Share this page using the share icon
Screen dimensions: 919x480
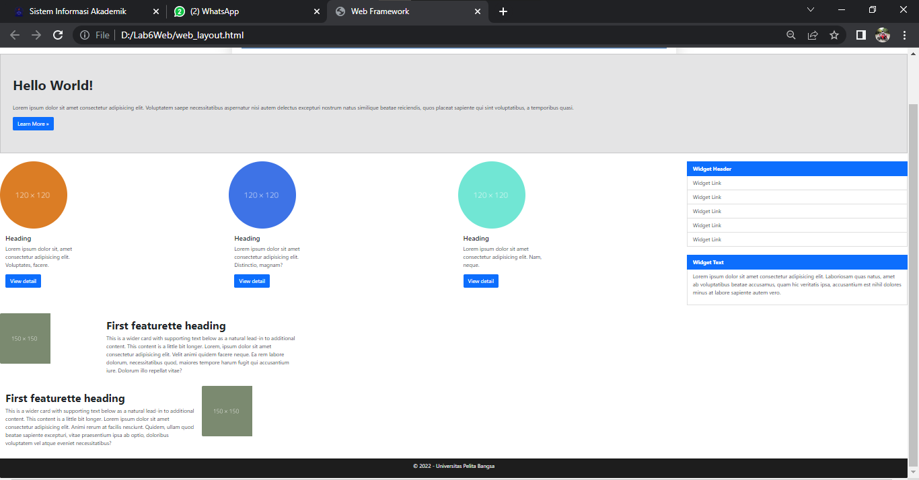pyautogui.click(x=813, y=35)
